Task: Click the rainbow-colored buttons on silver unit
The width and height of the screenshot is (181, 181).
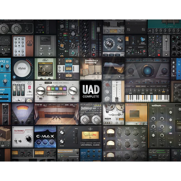Action: pos(57,89)
